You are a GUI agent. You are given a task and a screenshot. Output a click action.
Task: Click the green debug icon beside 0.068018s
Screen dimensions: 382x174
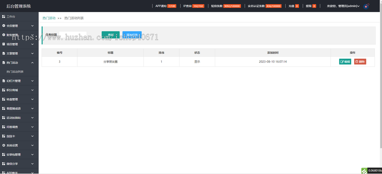[x=364, y=170]
